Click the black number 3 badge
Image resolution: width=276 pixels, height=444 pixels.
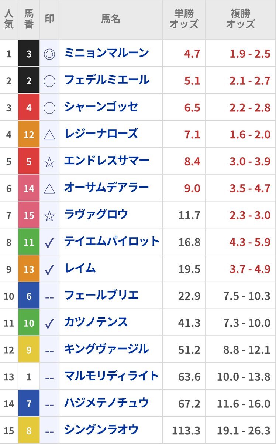[29, 54]
